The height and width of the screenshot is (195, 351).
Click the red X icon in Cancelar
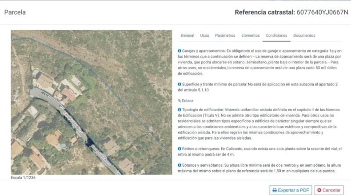319,190
